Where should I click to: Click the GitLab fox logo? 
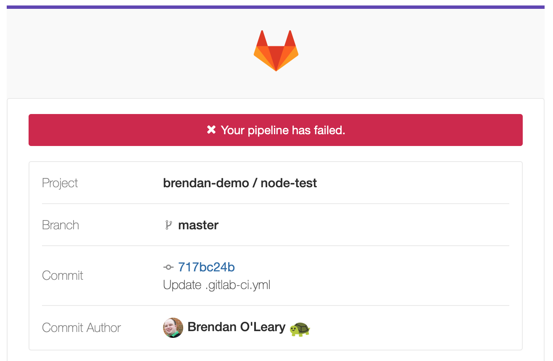tap(276, 50)
